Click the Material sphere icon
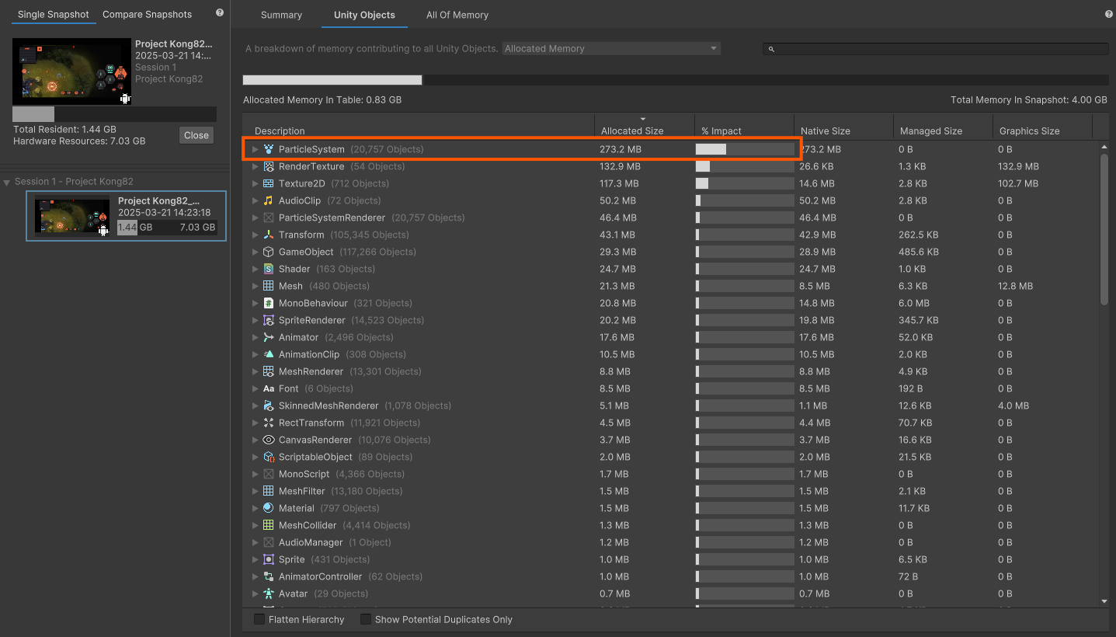Screen dimensions: 1116x637 coord(269,508)
